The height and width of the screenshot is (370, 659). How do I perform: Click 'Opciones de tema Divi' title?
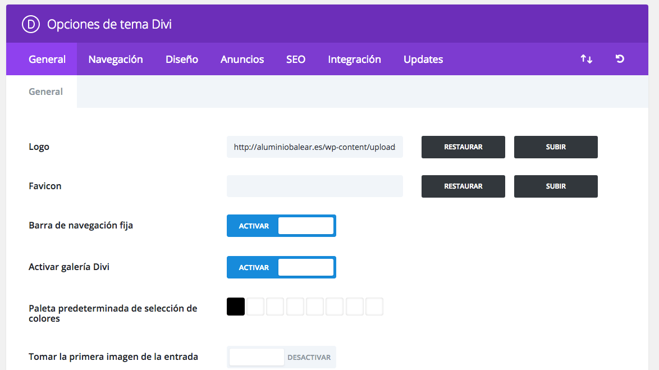pyautogui.click(x=109, y=24)
